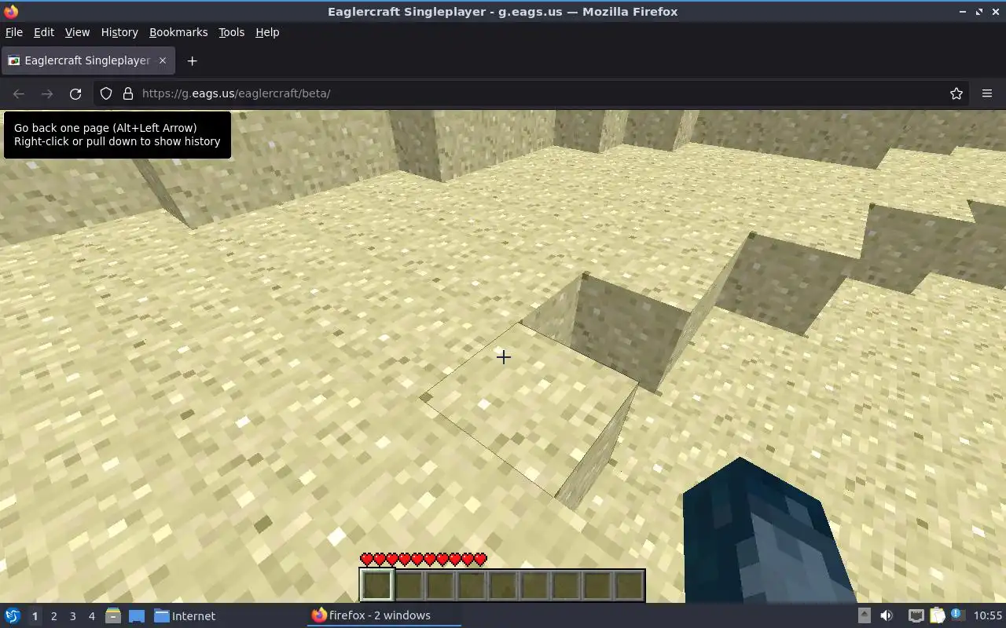The height and width of the screenshot is (628, 1006).
Task: Close the Firefox window
Action: (x=996, y=12)
